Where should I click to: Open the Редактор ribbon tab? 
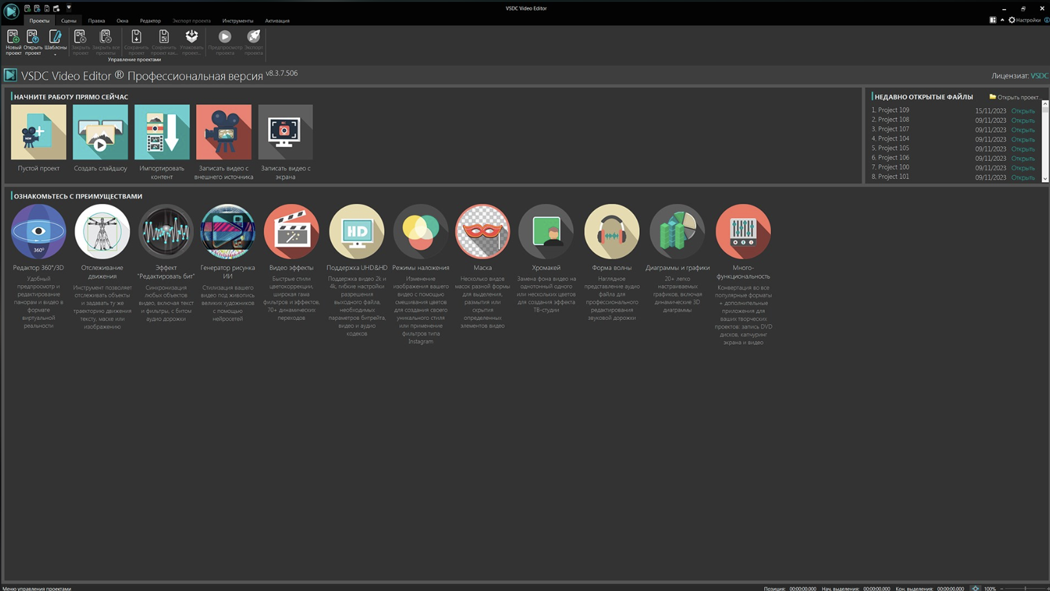click(x=150, y=21)
